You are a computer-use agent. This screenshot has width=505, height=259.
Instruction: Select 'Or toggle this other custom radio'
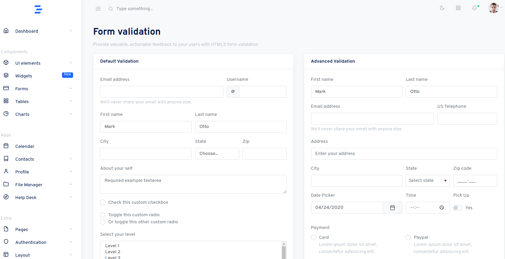(103, 222)
